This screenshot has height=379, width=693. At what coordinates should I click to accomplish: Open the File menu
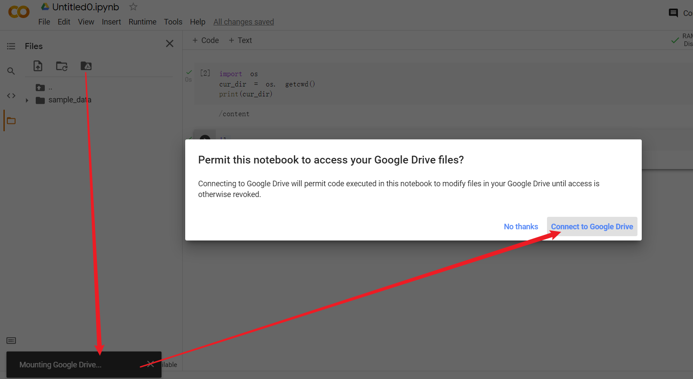pos(44,22)
